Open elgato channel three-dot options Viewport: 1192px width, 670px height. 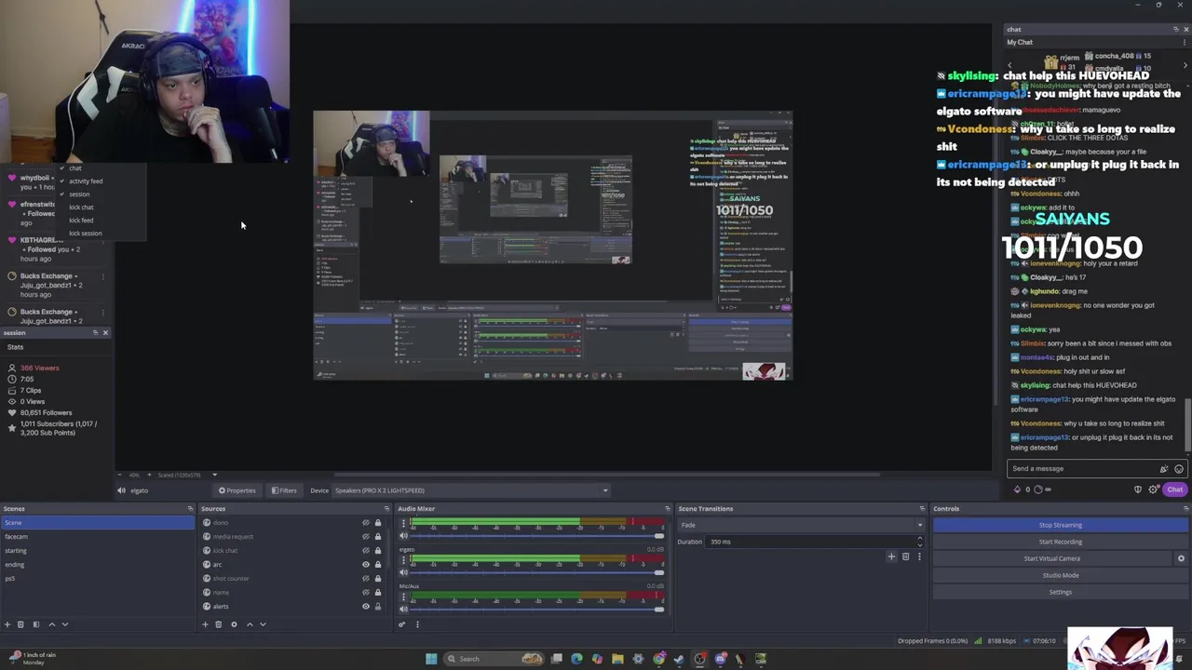pos(403,560)
